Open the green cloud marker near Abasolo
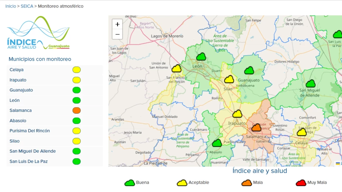Image resolution: width=342 pixels, height=192 pixels. click(x=217, y=143)
